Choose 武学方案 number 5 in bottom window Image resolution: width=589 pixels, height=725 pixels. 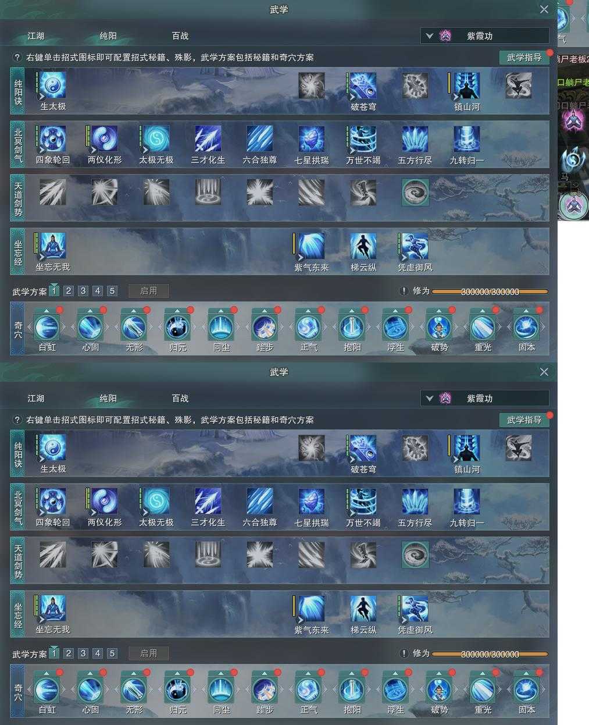pyautogui.click(x=112, y=653)
